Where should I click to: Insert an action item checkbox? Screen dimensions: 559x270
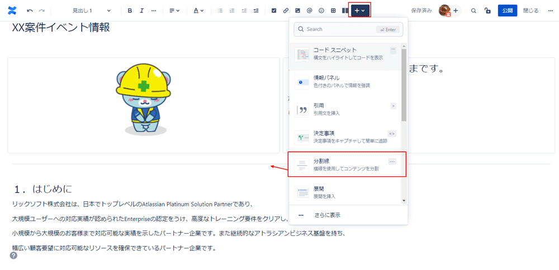tap(274, 11)
